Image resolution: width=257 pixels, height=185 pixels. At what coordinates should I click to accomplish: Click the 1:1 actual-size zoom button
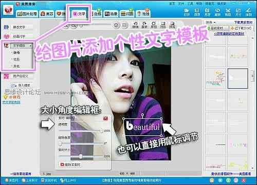[x=125, y=26]
